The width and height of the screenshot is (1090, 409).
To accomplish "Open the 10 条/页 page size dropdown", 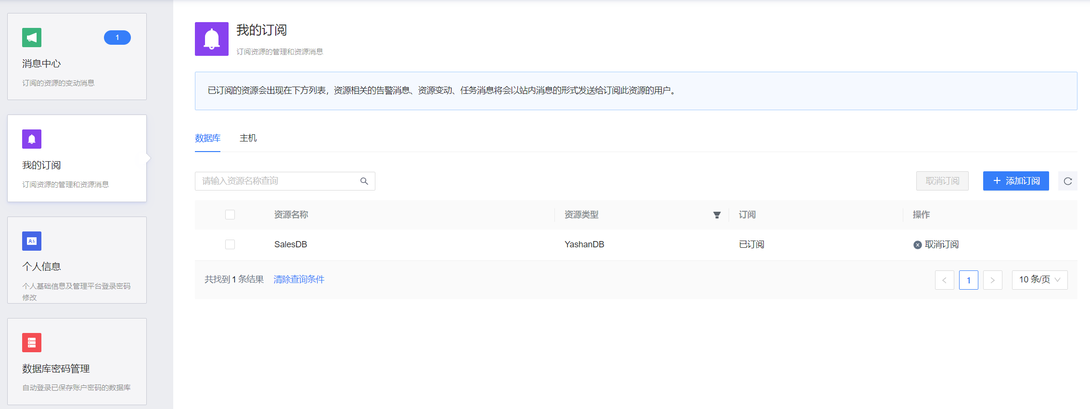I will pos(1039,280).
